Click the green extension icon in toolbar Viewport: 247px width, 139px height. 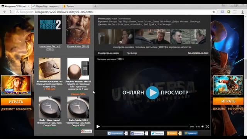point(228,12)
